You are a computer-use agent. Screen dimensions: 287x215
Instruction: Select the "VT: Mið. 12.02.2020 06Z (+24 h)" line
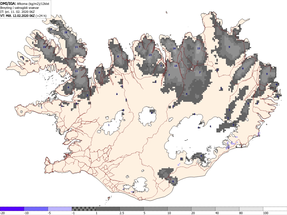[x=23, y=16]
